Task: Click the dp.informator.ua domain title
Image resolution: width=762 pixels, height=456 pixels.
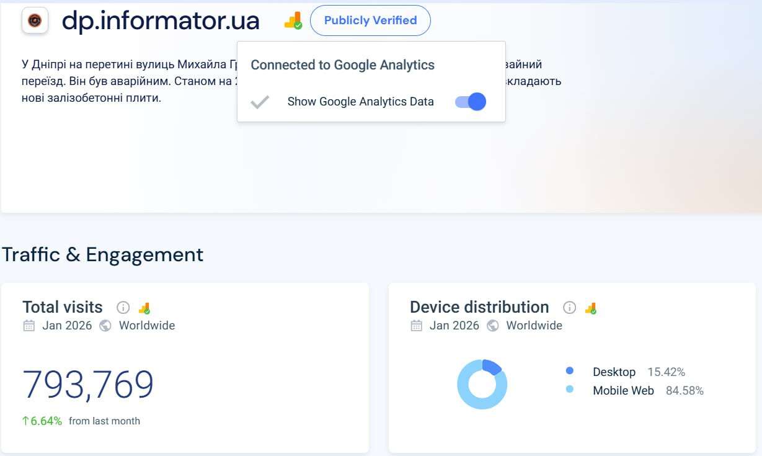Action: tap(161, 20)
